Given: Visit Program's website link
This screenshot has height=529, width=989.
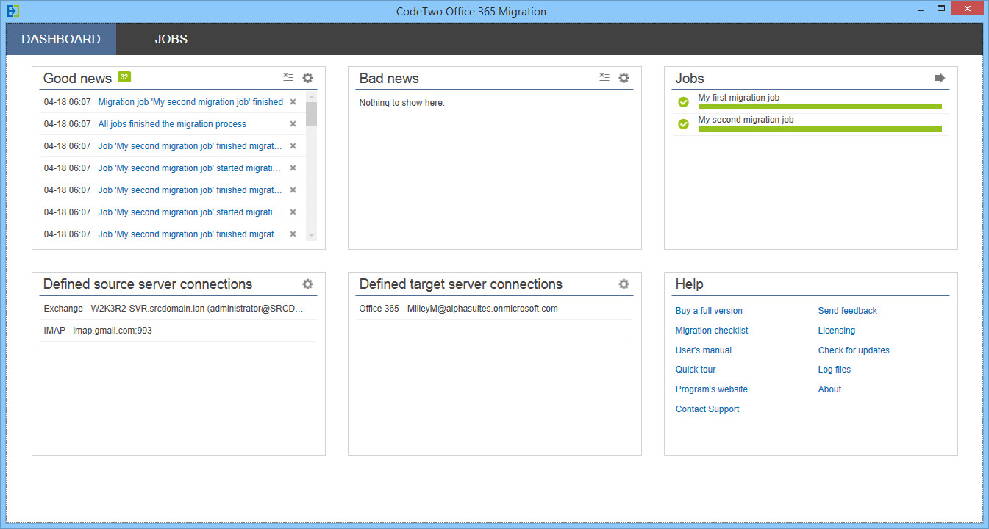Looking at the screenshot, I should click(x=712, y=389).
